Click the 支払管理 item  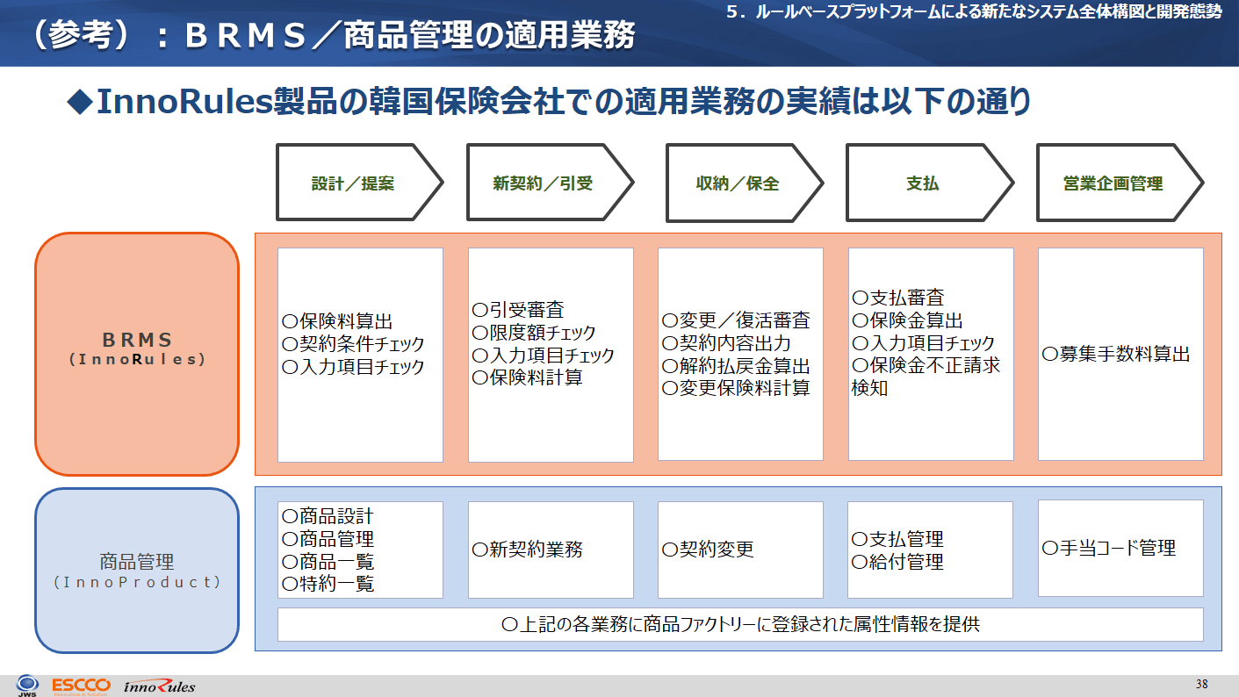(897, 539)
